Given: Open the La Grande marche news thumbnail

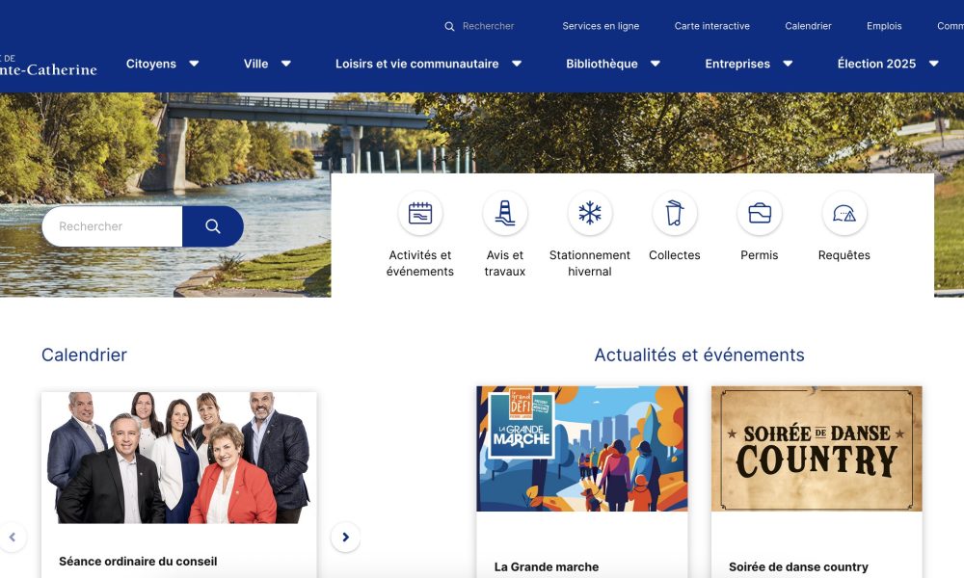Looking at the screenshot, I should coord(581,449).
